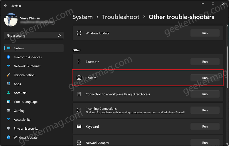Click the Keyboard troubleshooter label

[x=92, y=126]
